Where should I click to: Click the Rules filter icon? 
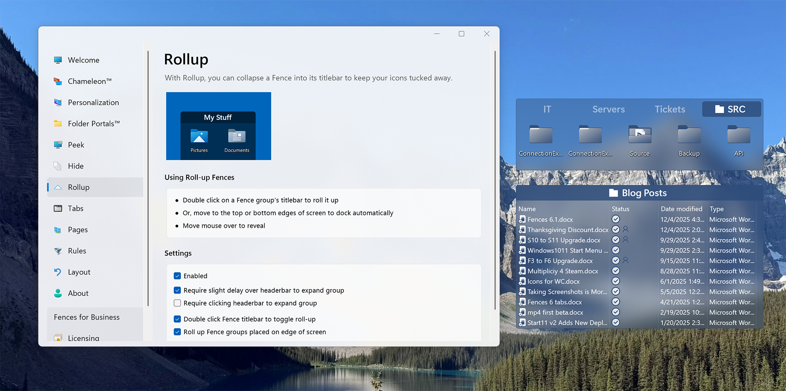click(x=58, y=251)
